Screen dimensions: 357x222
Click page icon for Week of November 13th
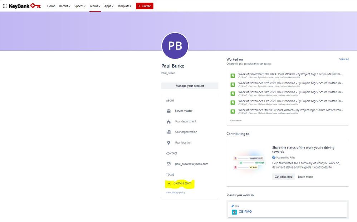[x=233, y=102]
